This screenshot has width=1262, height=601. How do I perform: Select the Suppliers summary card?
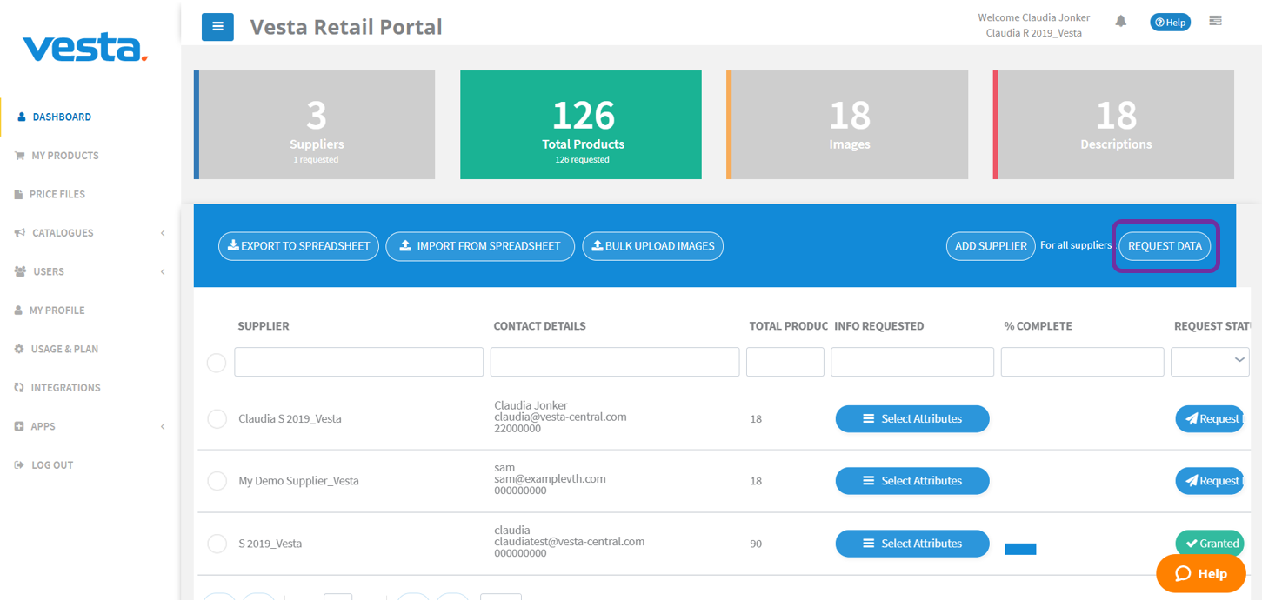(x=315, y=125)
